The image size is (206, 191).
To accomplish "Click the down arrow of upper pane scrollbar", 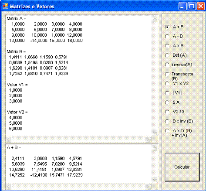I will click(x=155, y=133).
